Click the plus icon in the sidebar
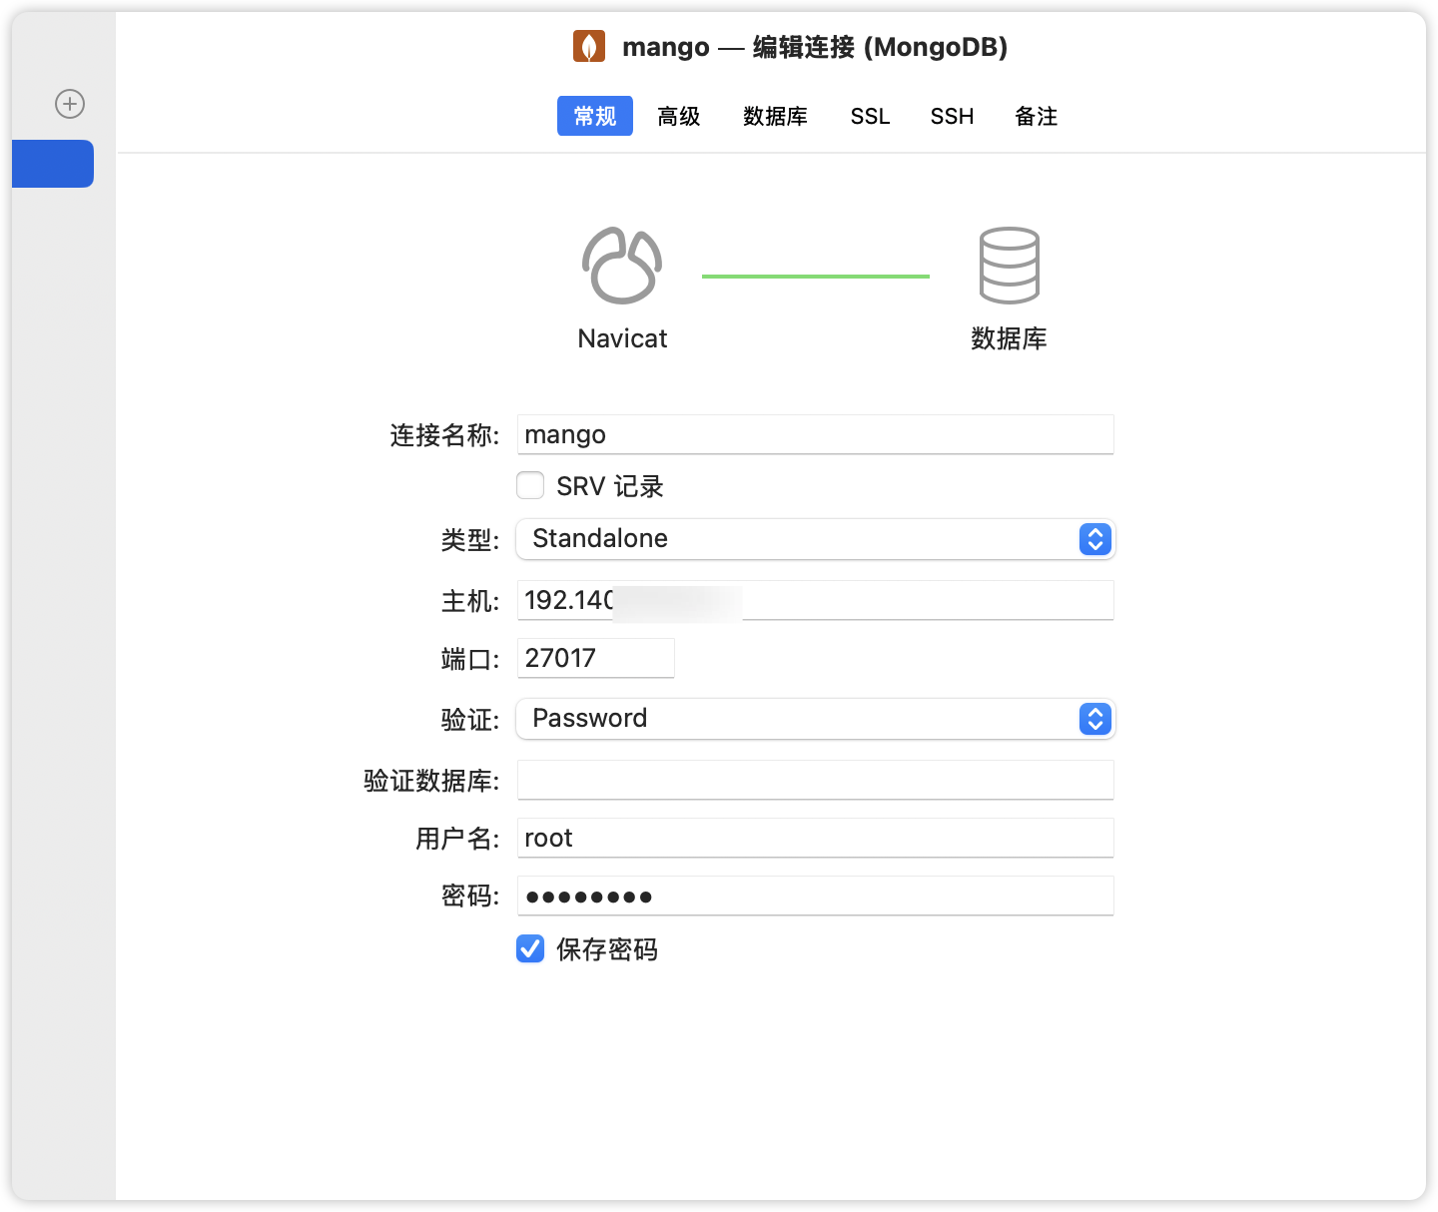Screen dimensions: 1438x1212 (x=70, y=104)
